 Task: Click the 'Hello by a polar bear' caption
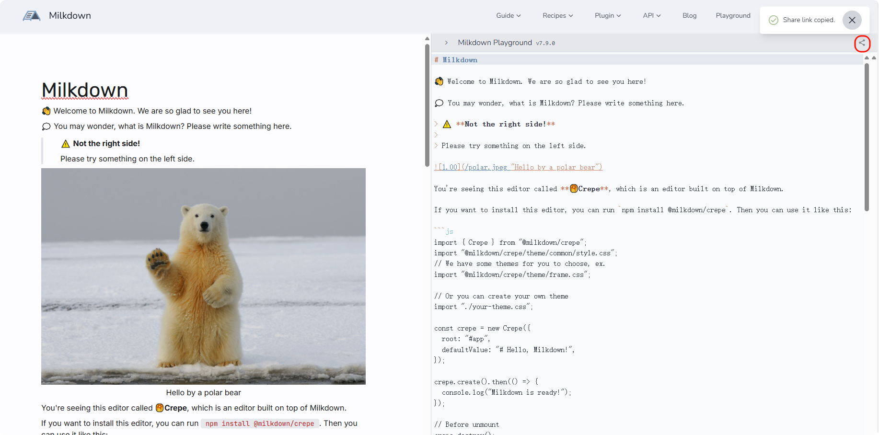click(203, 393)
